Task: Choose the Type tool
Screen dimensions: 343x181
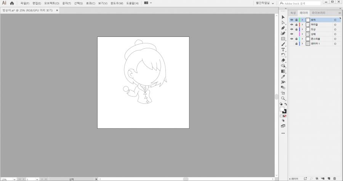Action: click(283, 50)
